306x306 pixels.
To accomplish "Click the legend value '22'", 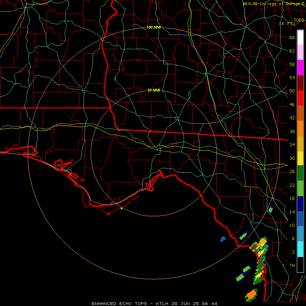I will click(292, 185).
